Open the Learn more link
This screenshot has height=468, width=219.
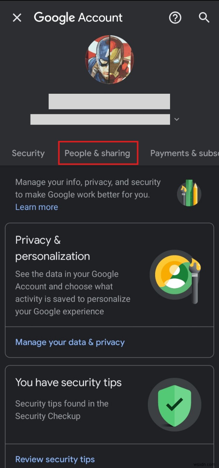click(x=36, y=207)
